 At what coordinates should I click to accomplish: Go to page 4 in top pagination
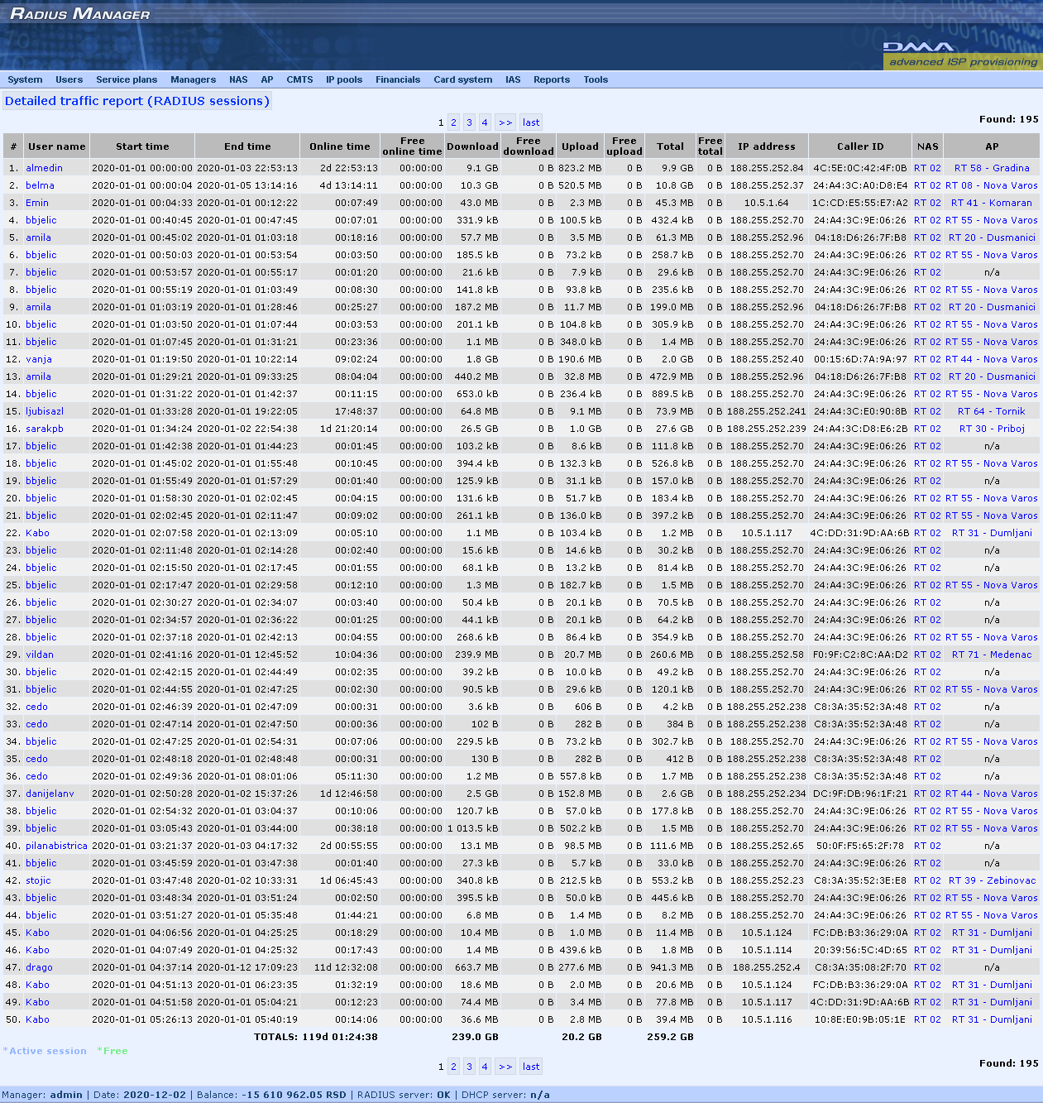point(485,122)
